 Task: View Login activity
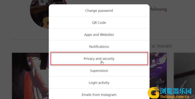pos(99,83)
